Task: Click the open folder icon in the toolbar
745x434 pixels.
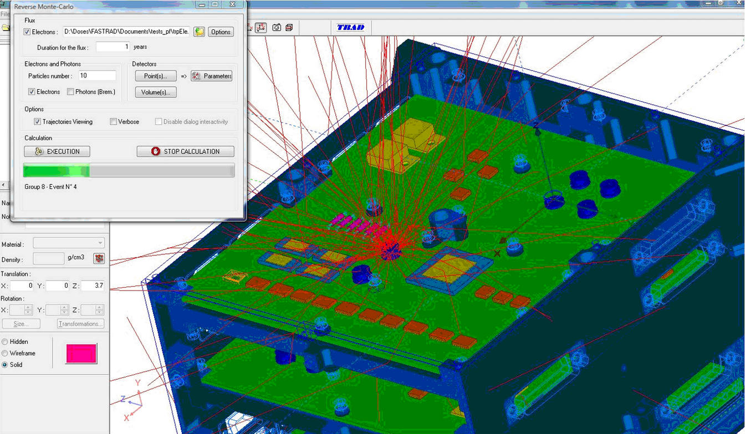Action: [x=5, y=27]
